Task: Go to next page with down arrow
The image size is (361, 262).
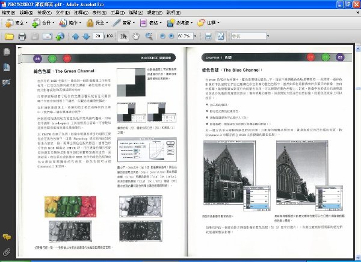Action: tap(86, 36)
